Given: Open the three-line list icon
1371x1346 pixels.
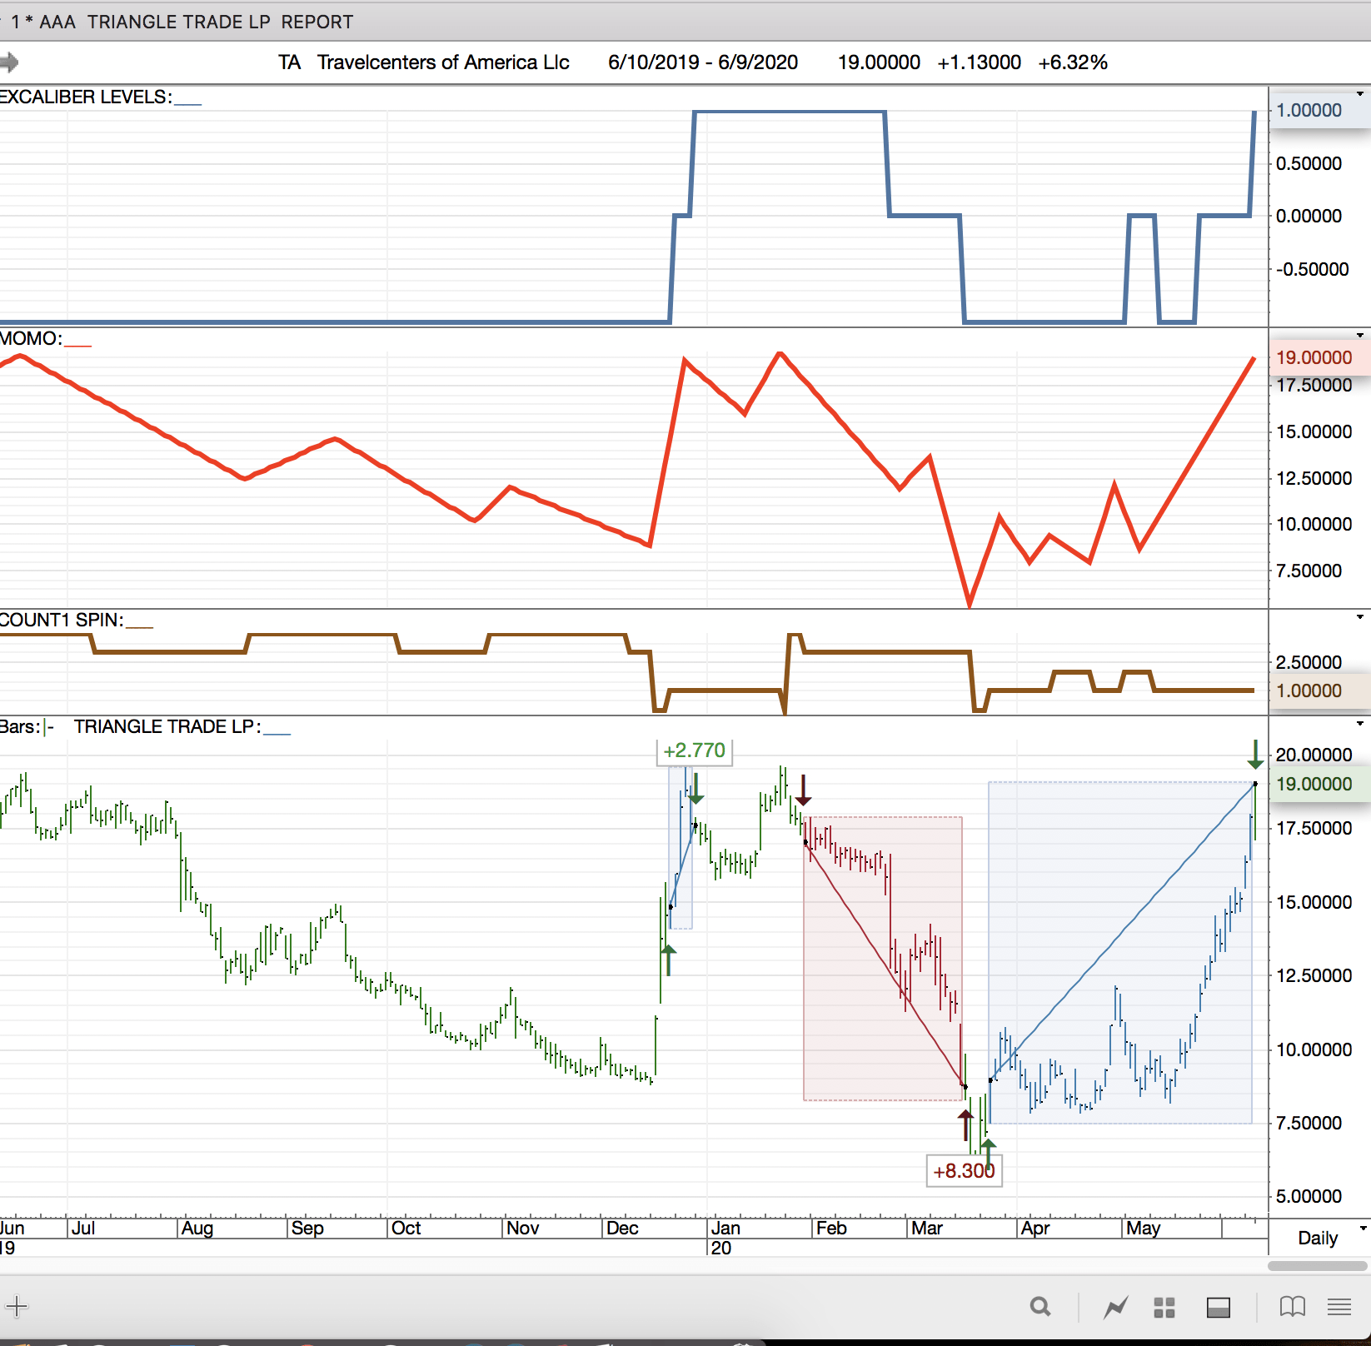Looking at the screenshot, I should [x=1339, y=1307].
